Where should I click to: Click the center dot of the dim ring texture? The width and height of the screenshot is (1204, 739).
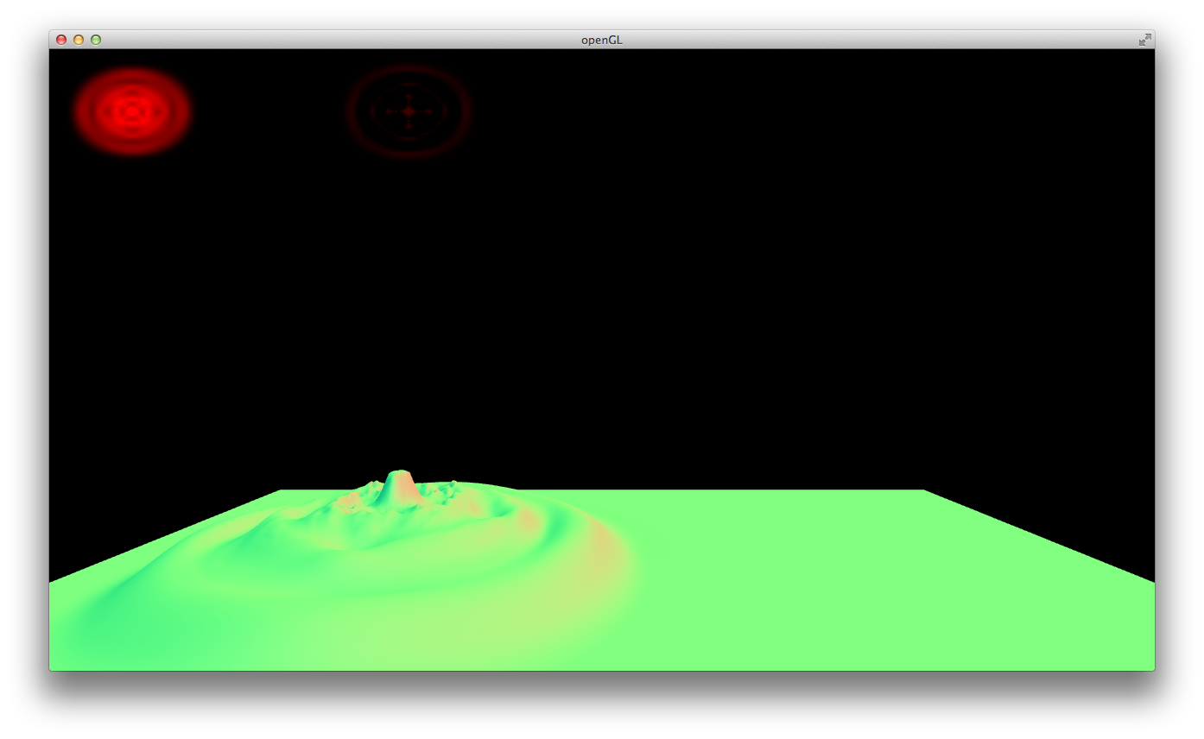pyautogui.click(x=409, y=111)
